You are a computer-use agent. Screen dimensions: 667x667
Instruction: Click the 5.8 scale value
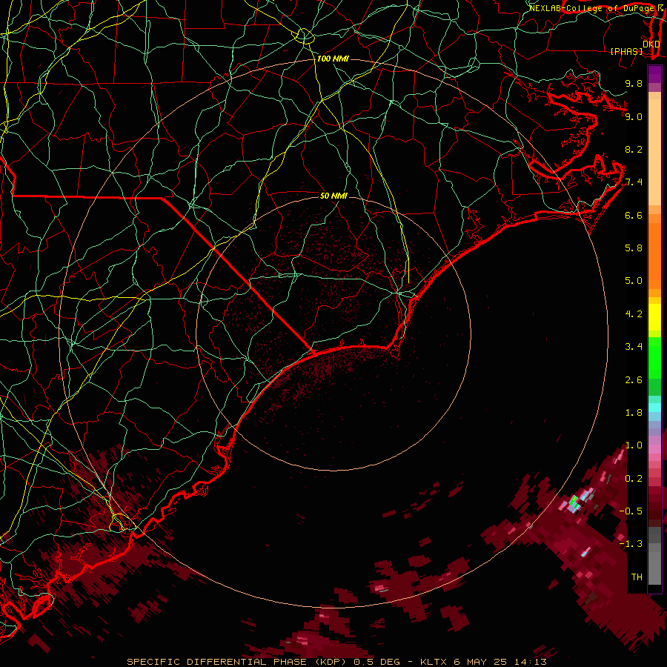point(634,248)
